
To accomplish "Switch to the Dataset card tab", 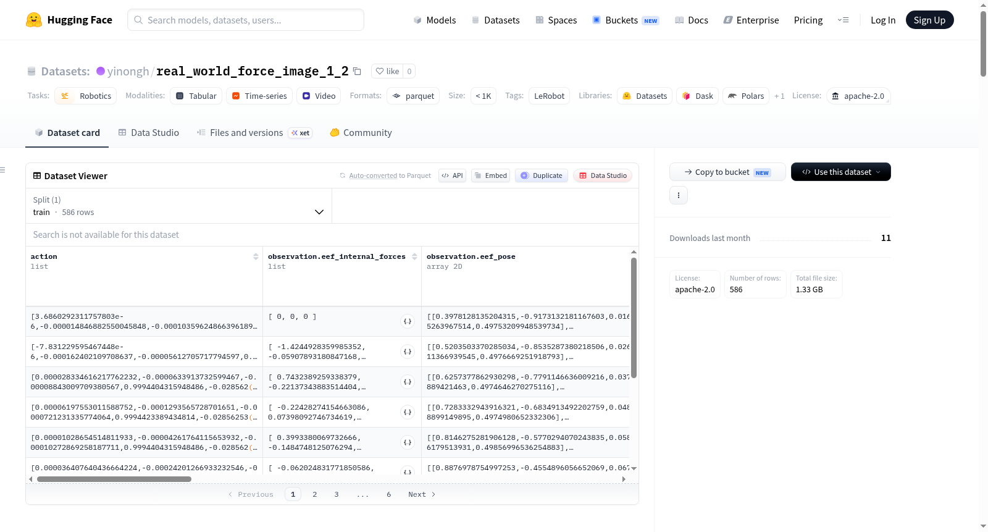I will tap(67, 132).
